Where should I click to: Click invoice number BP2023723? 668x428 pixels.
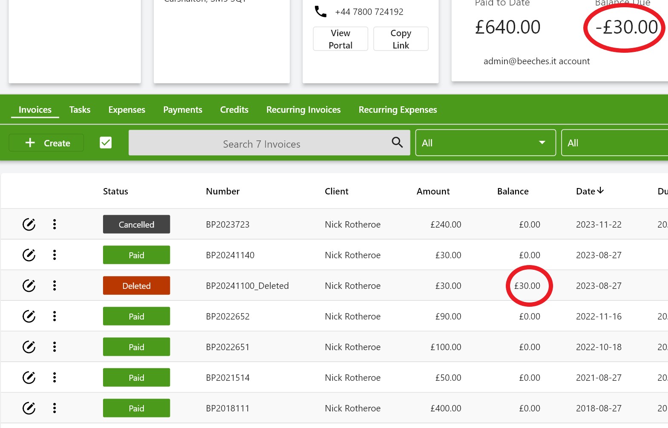tap(228, 225)
